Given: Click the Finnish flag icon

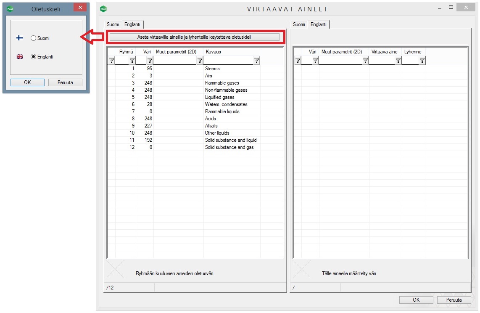Looking at the screenshot, I should (x=20, y=38).
